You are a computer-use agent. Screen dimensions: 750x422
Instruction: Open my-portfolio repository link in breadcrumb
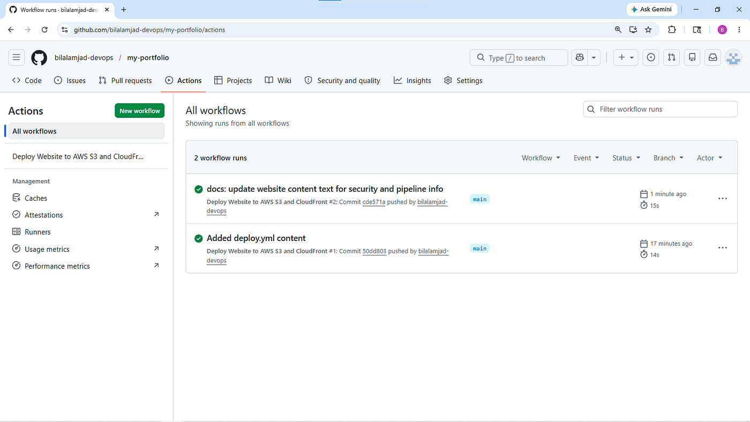click(148, 58)
